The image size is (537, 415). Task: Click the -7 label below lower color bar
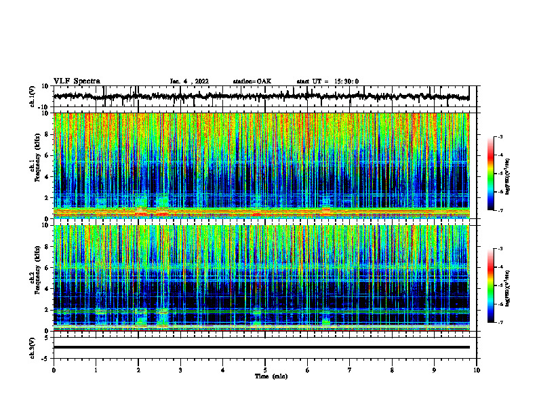[500, 322]
